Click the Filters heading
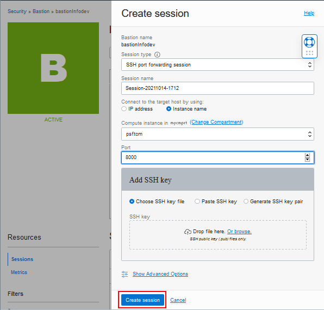Image resolution: width=324 pixels, height=310 pixels. (15, 294)
